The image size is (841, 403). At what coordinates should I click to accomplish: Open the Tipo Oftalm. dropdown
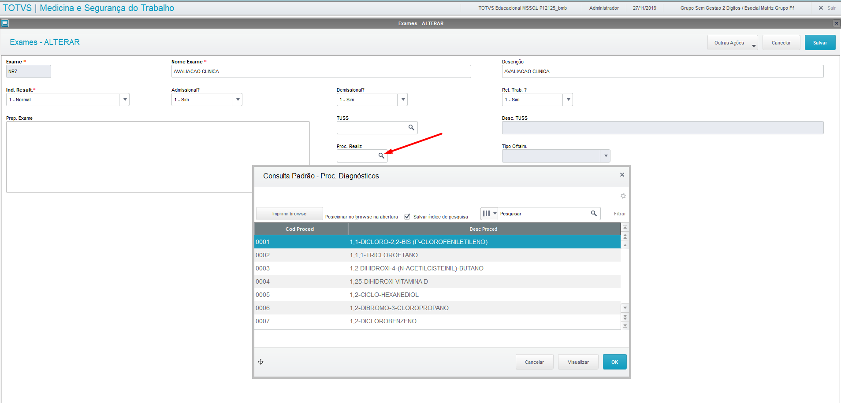coord(606,156)
